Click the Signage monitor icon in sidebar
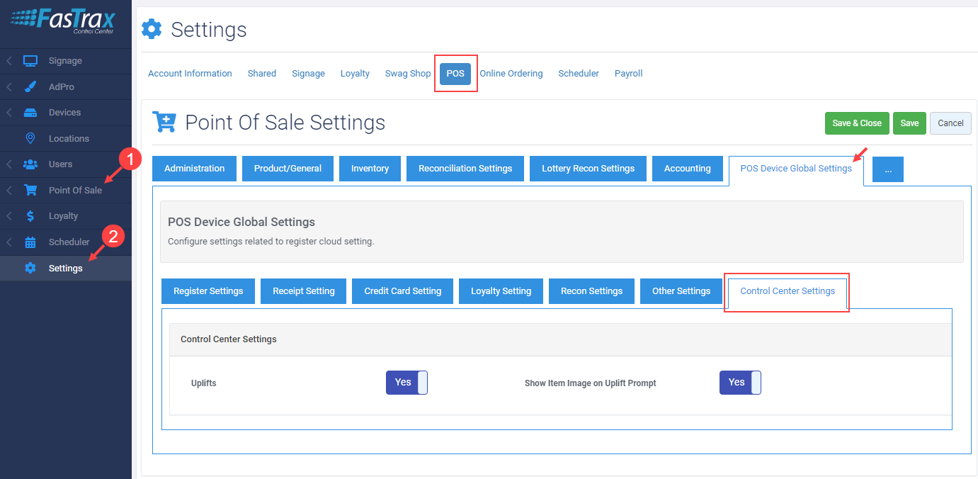 point(30,61)
